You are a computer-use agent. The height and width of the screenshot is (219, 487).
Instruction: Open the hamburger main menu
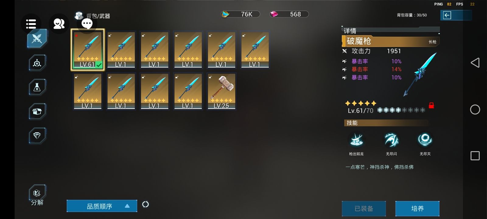pos(31,24)
